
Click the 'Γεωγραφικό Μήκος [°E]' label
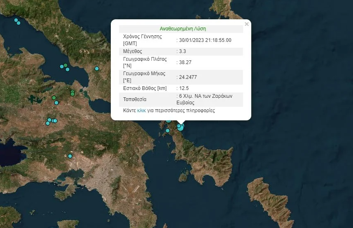tap(144, 77)
